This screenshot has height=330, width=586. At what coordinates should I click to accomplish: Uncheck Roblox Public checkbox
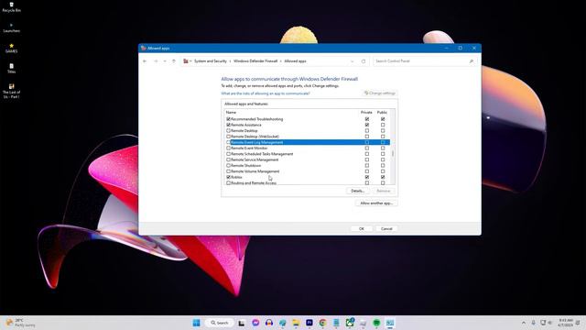[383, 177]
